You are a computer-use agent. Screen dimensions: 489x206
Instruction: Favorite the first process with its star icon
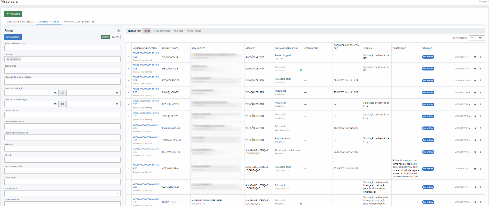(475, 57)
